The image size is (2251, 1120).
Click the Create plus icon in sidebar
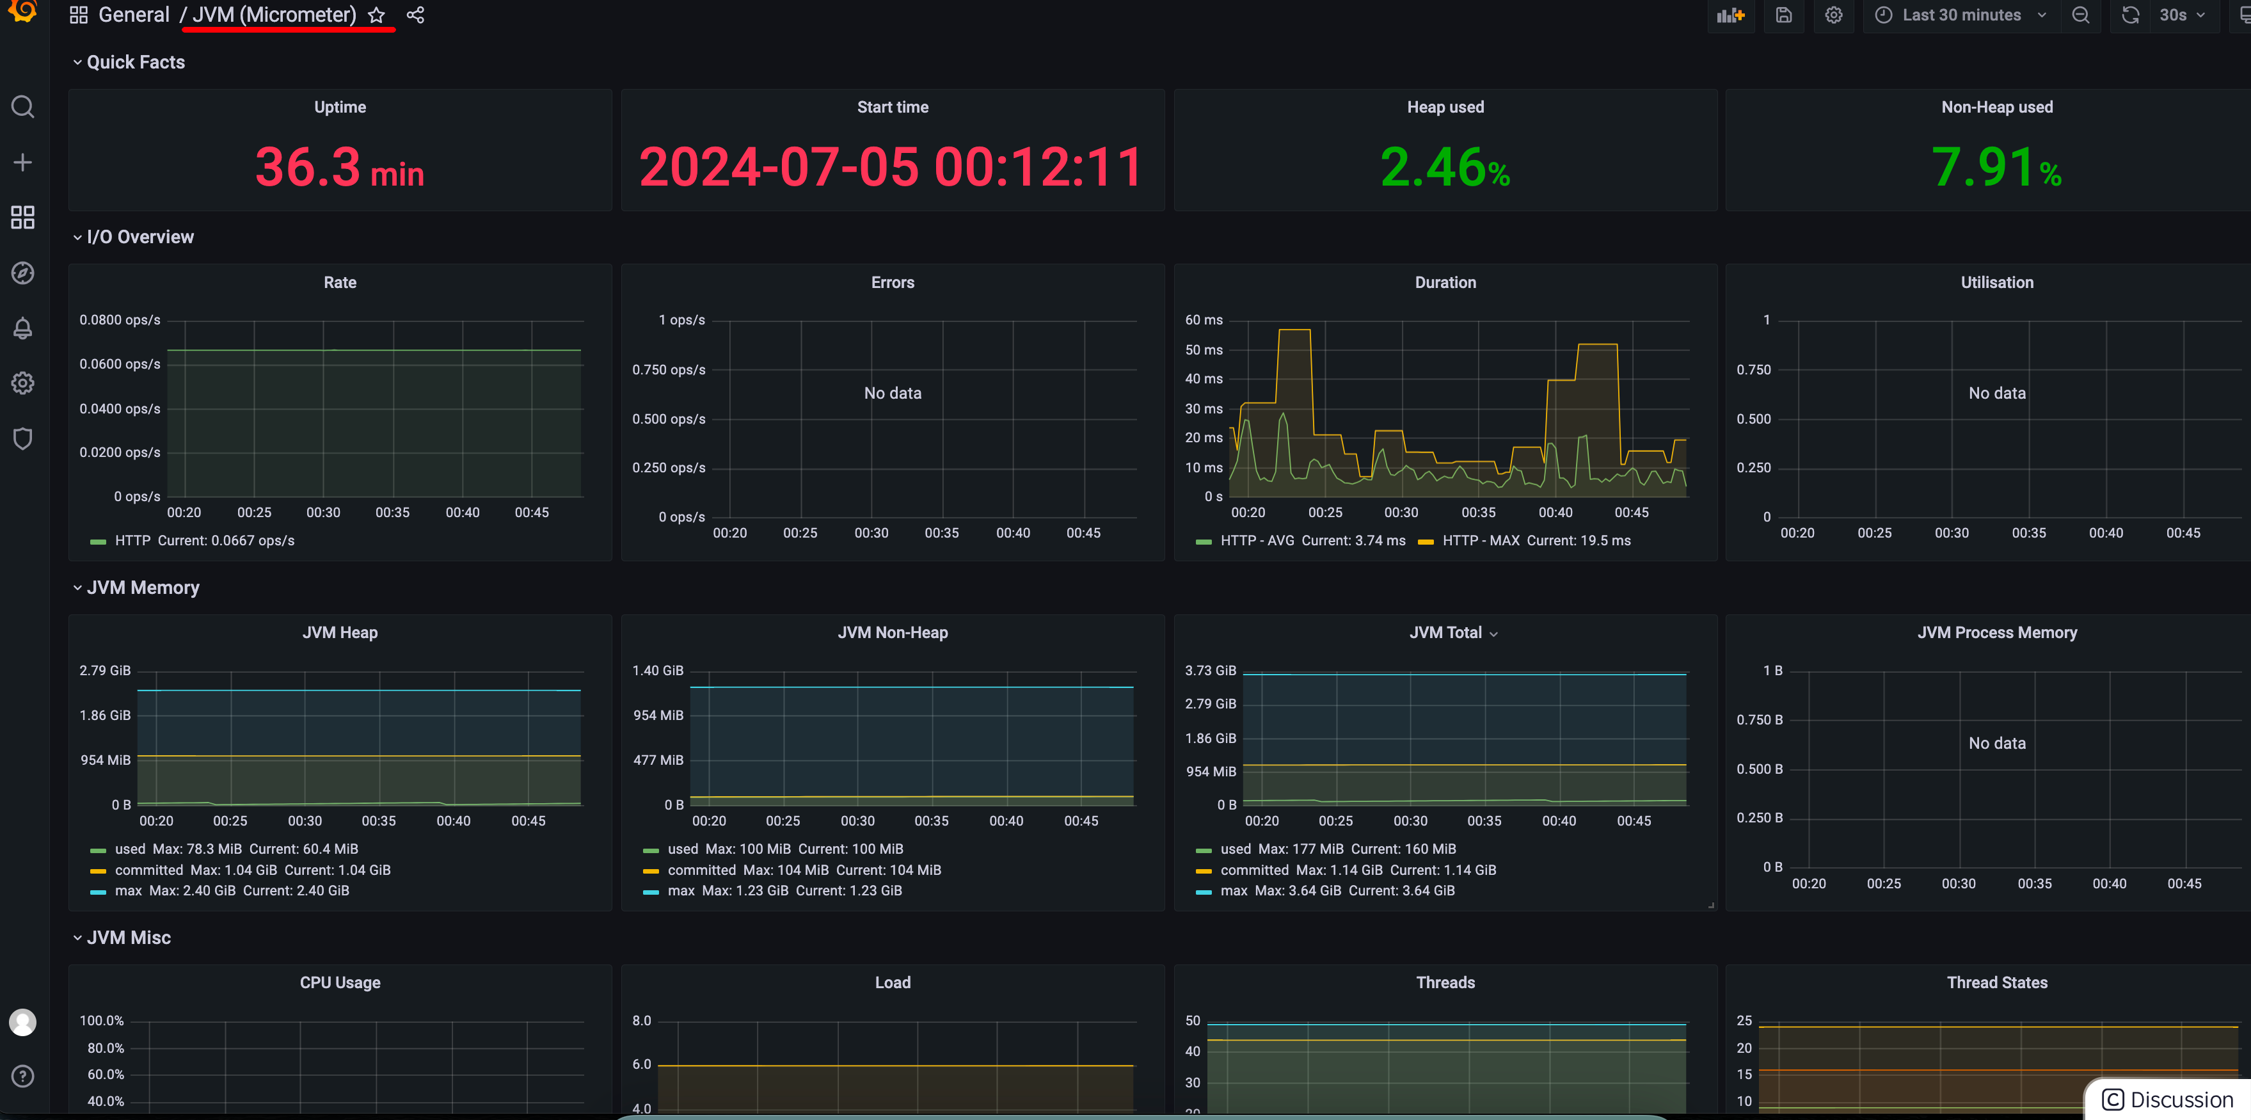(23, 163)
